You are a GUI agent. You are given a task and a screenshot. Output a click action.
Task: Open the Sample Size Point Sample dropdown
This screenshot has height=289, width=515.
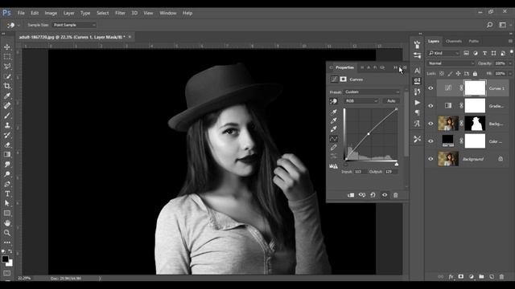point(74,25)
